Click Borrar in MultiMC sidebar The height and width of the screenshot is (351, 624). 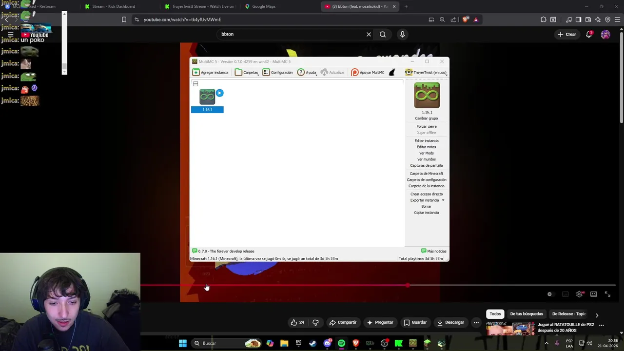tap(427, 207)
